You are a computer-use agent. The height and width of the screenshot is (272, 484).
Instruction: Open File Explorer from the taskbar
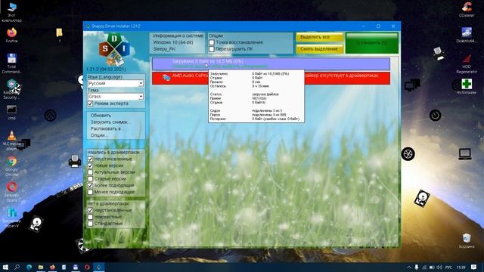pyautogui.click(x=41, y=267)
